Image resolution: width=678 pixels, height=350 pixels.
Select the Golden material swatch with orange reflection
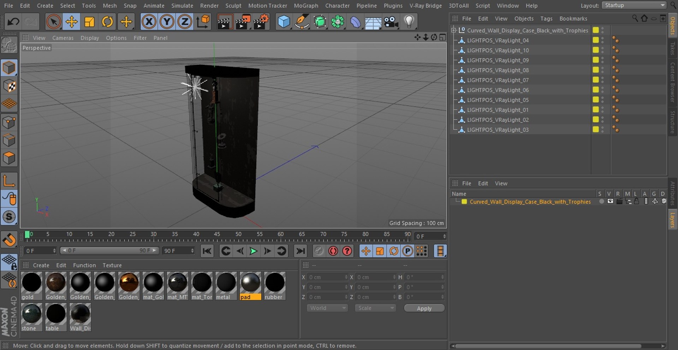coord(129,283)
